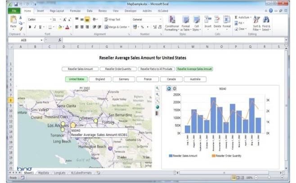
Task: Expand Merge & Center dropdown arrow
Action: 129,27
